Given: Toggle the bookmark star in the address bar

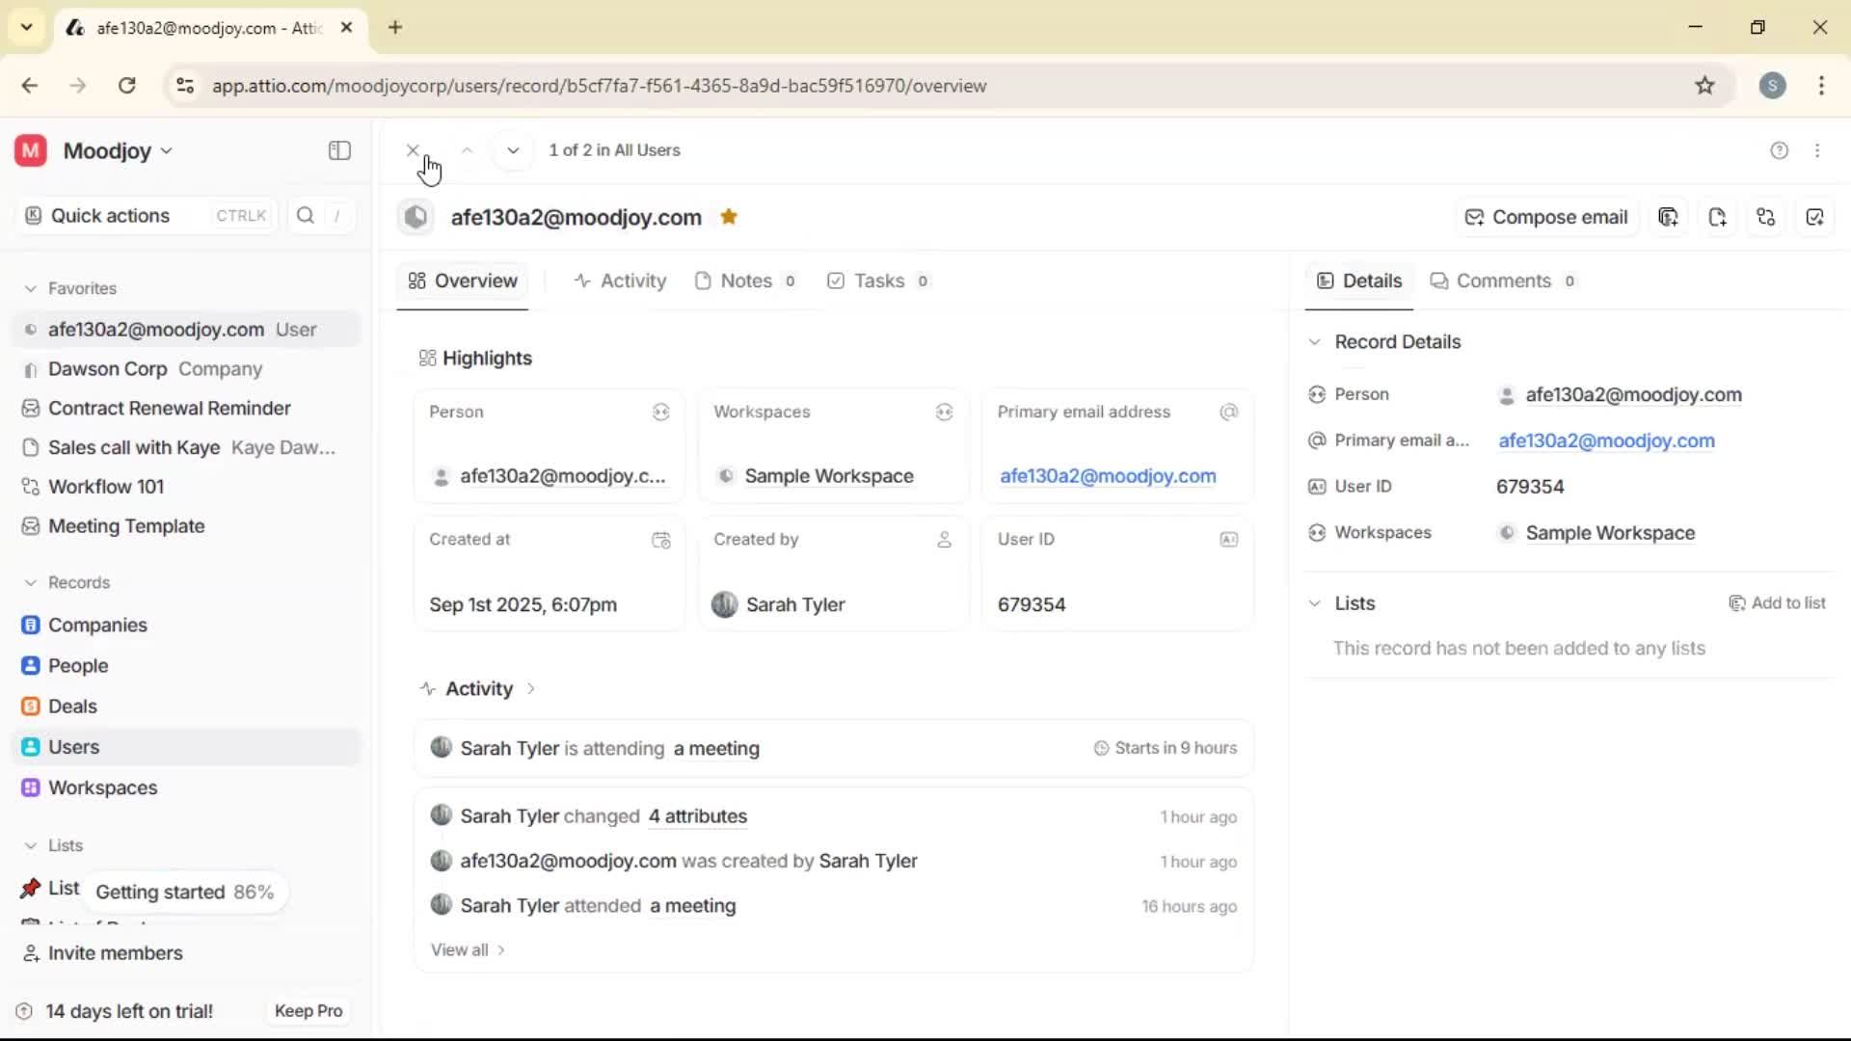Looking at the screenshot, I should click(1704, 86).
